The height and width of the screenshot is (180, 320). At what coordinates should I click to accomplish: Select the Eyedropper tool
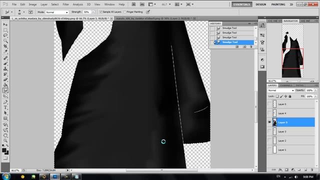[x=5, y=52]
